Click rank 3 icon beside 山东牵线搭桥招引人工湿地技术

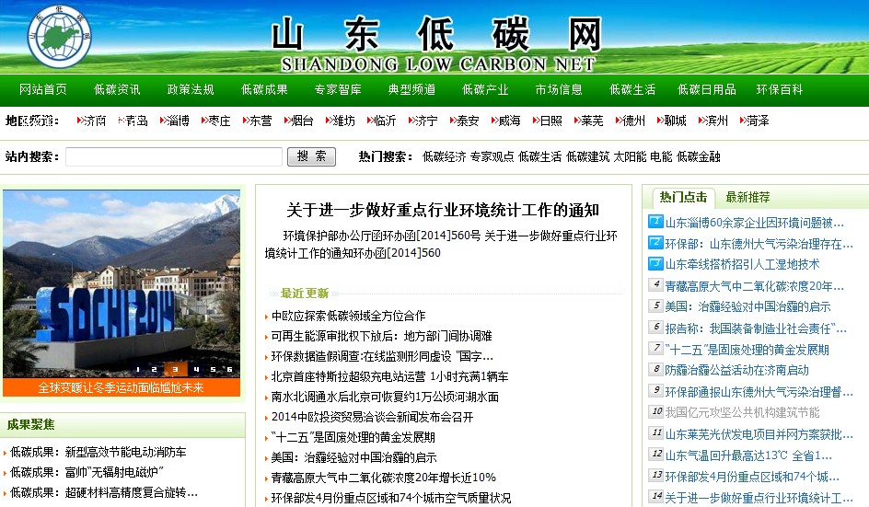(655, 264)
